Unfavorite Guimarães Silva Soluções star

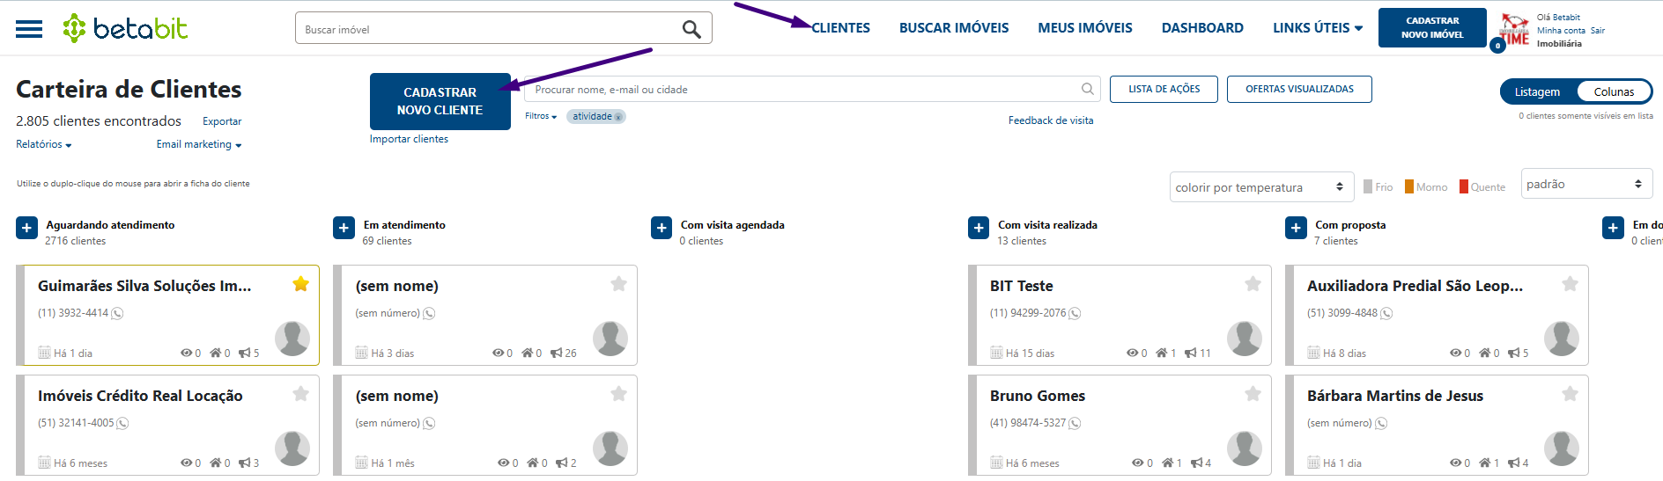[301, 284]
